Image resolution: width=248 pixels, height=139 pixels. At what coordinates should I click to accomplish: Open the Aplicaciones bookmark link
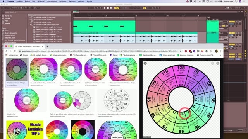click(x=12, y=55)
